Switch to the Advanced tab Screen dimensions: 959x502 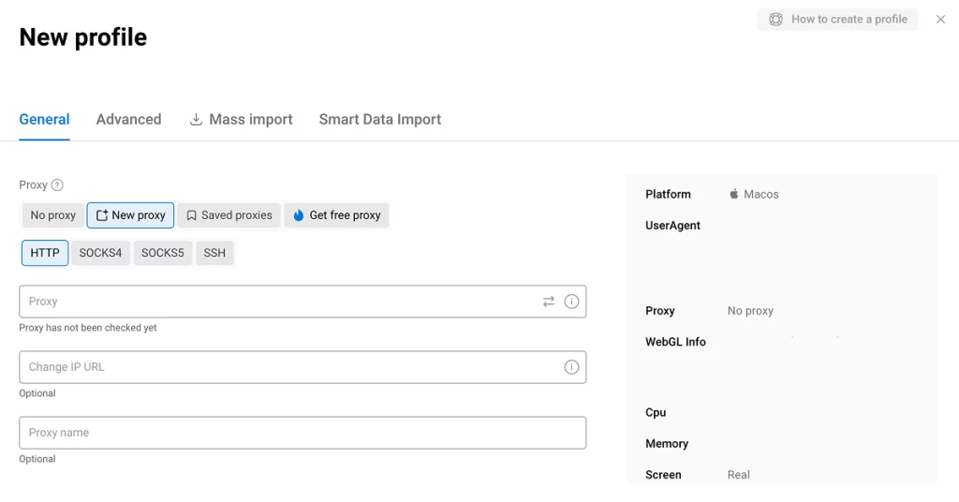pyautogui.click(x=128, y=120)
